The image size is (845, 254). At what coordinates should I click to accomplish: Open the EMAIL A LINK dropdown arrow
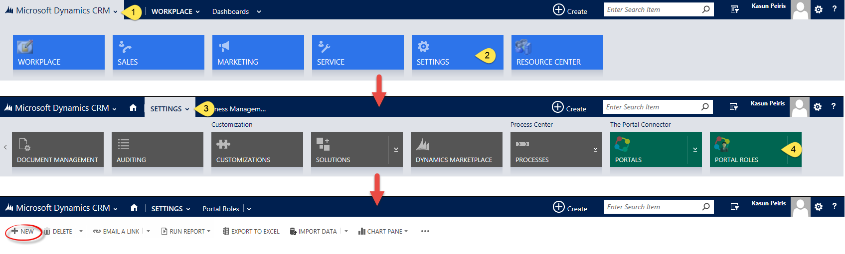coord(148,231)
